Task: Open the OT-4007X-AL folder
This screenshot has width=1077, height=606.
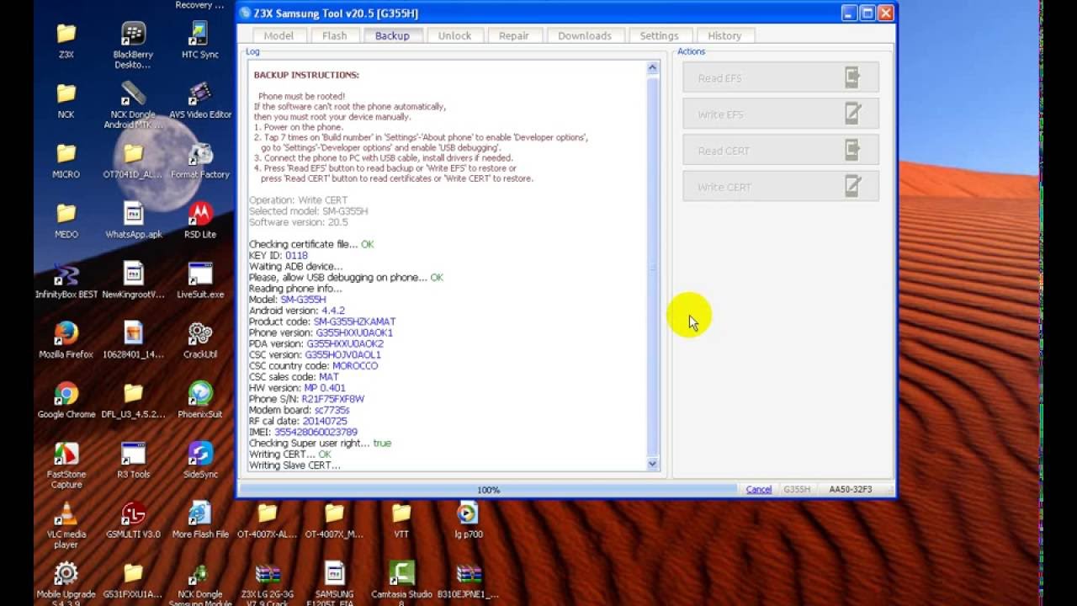Action: tap(268, 519)
